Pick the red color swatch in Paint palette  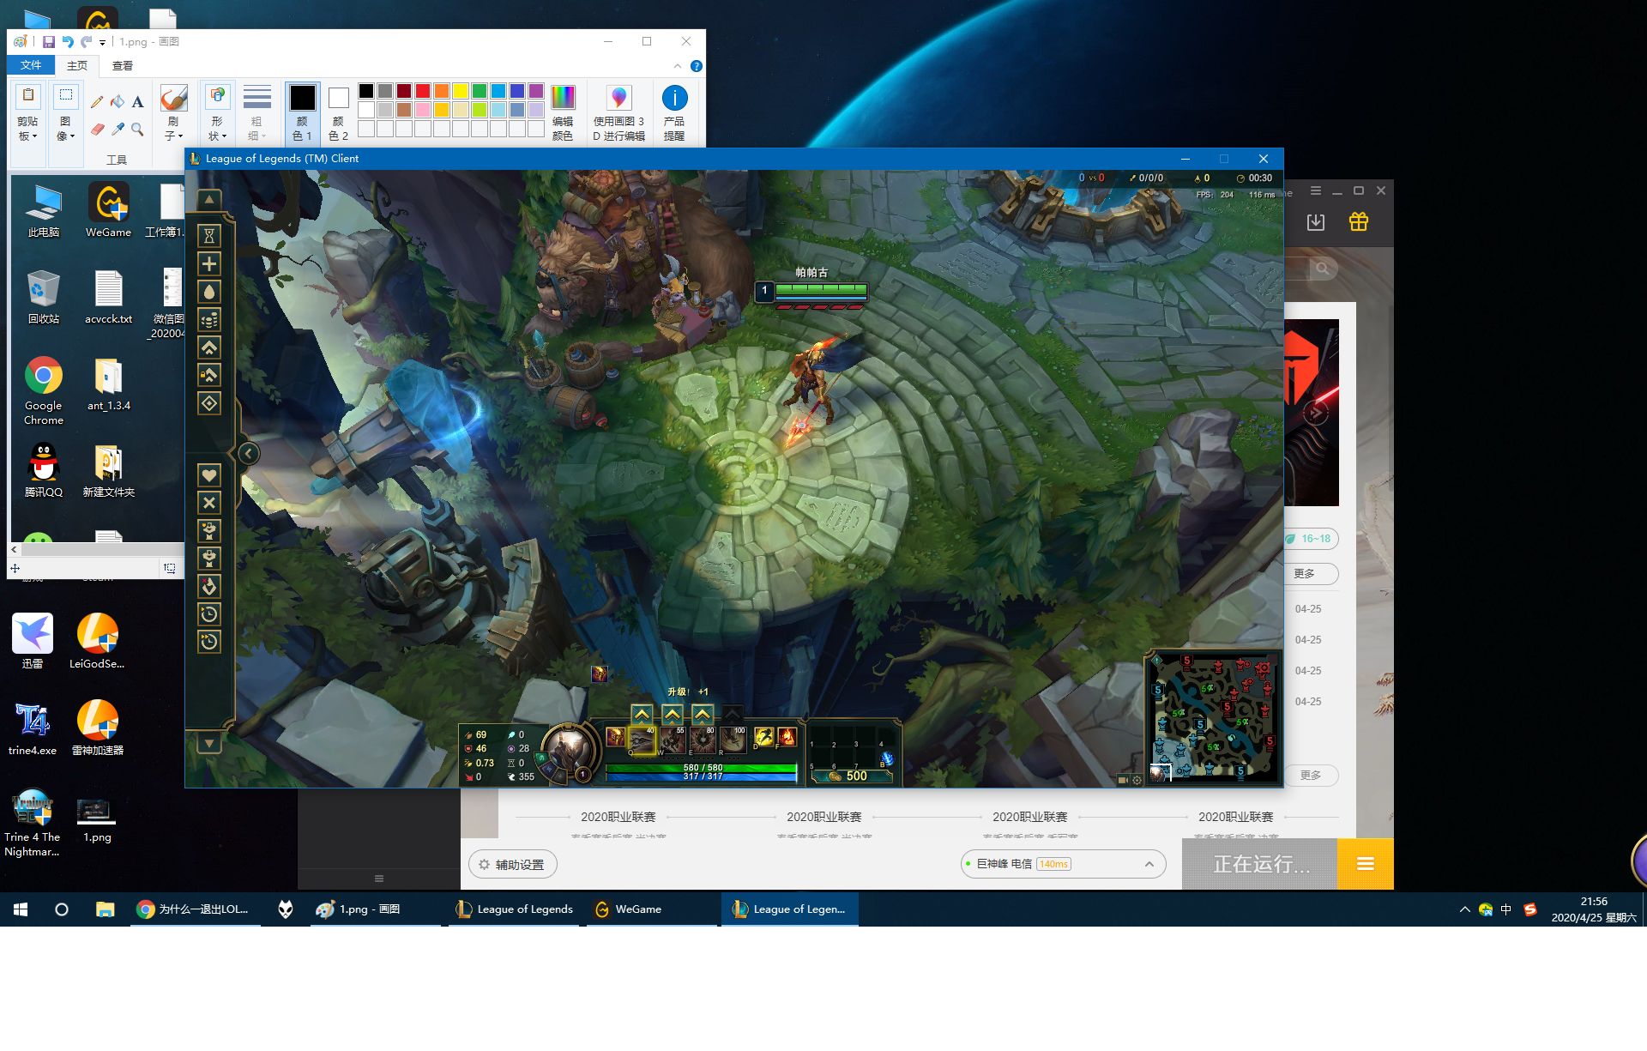click(x=423, y=91)
